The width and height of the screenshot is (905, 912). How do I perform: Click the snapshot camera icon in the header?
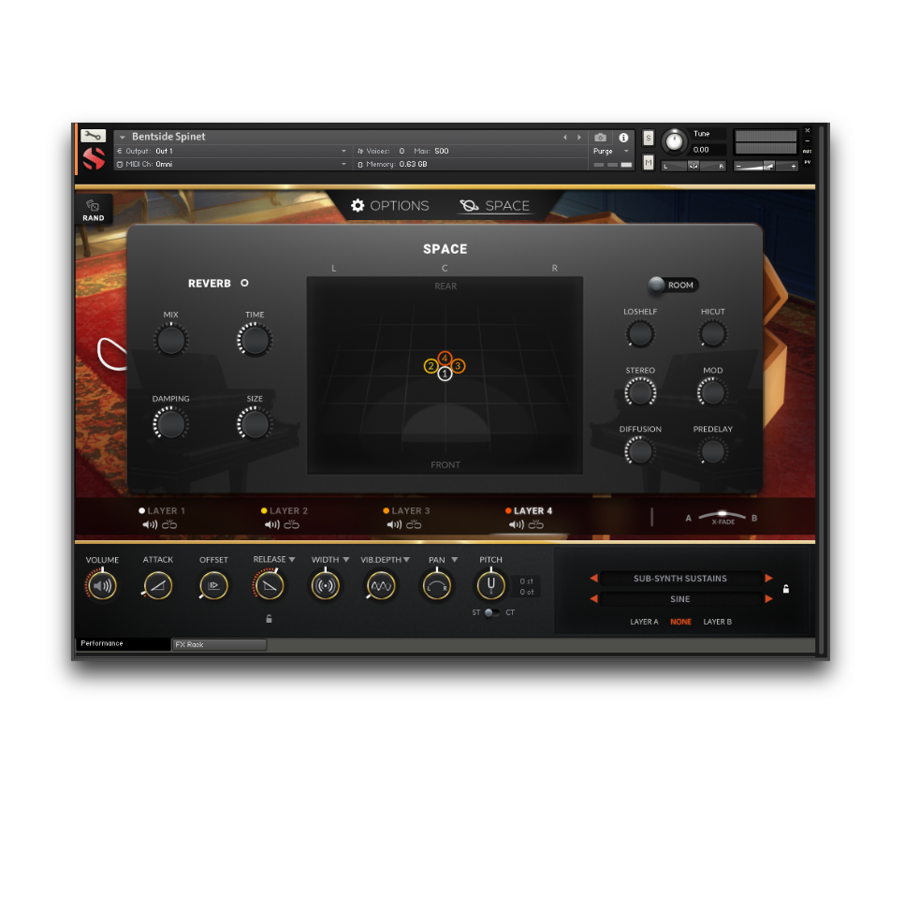[601, 137]
